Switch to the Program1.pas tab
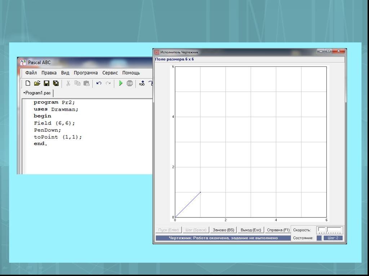Image resolution: width=369 pixels, height=276 pixels. (x=37, y=93)
